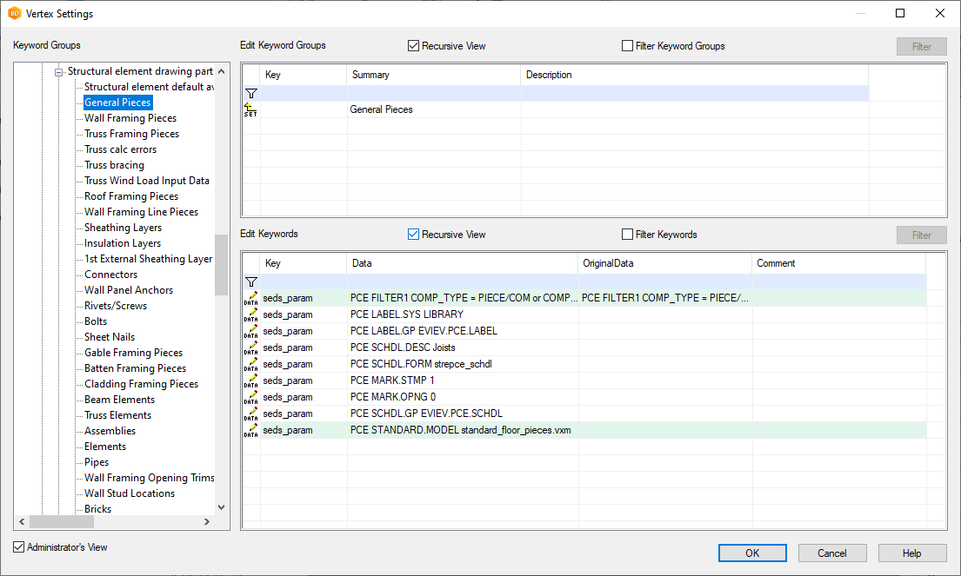961x576 pixels.
Task: Click the filter funnel icon in Keywords grid
Action: [250, 281]
